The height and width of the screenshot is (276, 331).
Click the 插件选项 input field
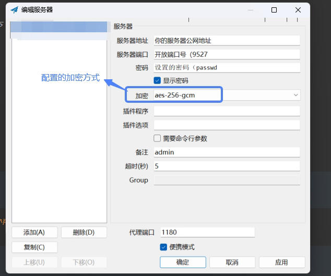point(227,125)
